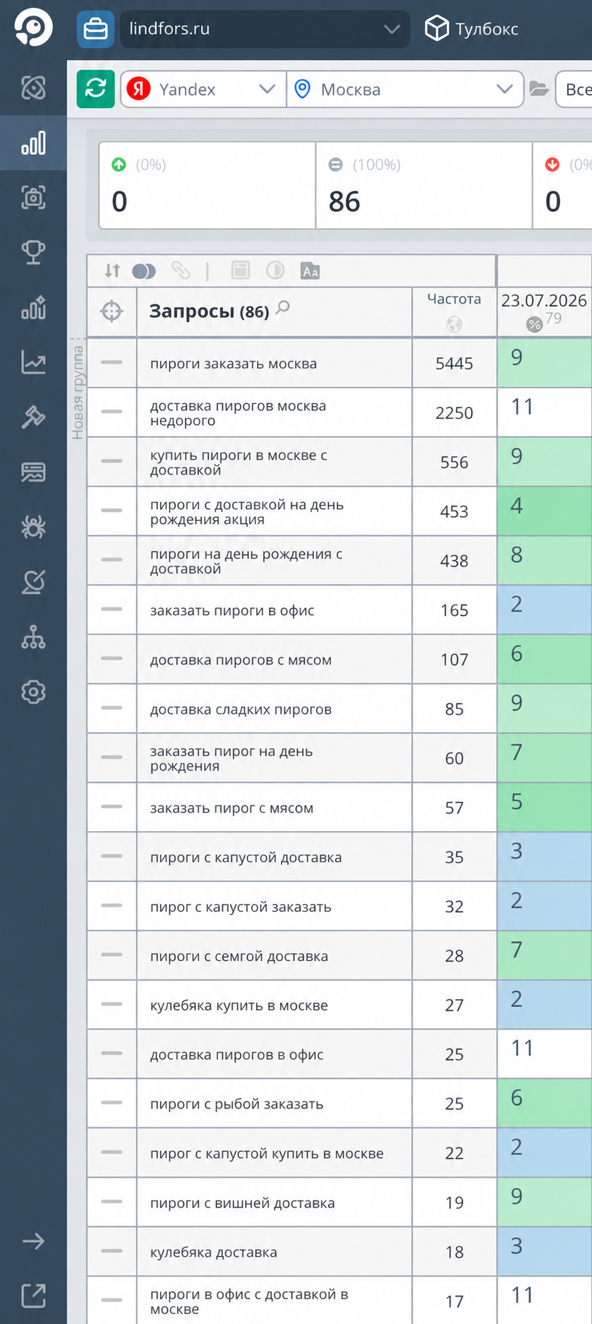
Task: Click the crosshair target icon in table header
Action: [x=111, y=311]
